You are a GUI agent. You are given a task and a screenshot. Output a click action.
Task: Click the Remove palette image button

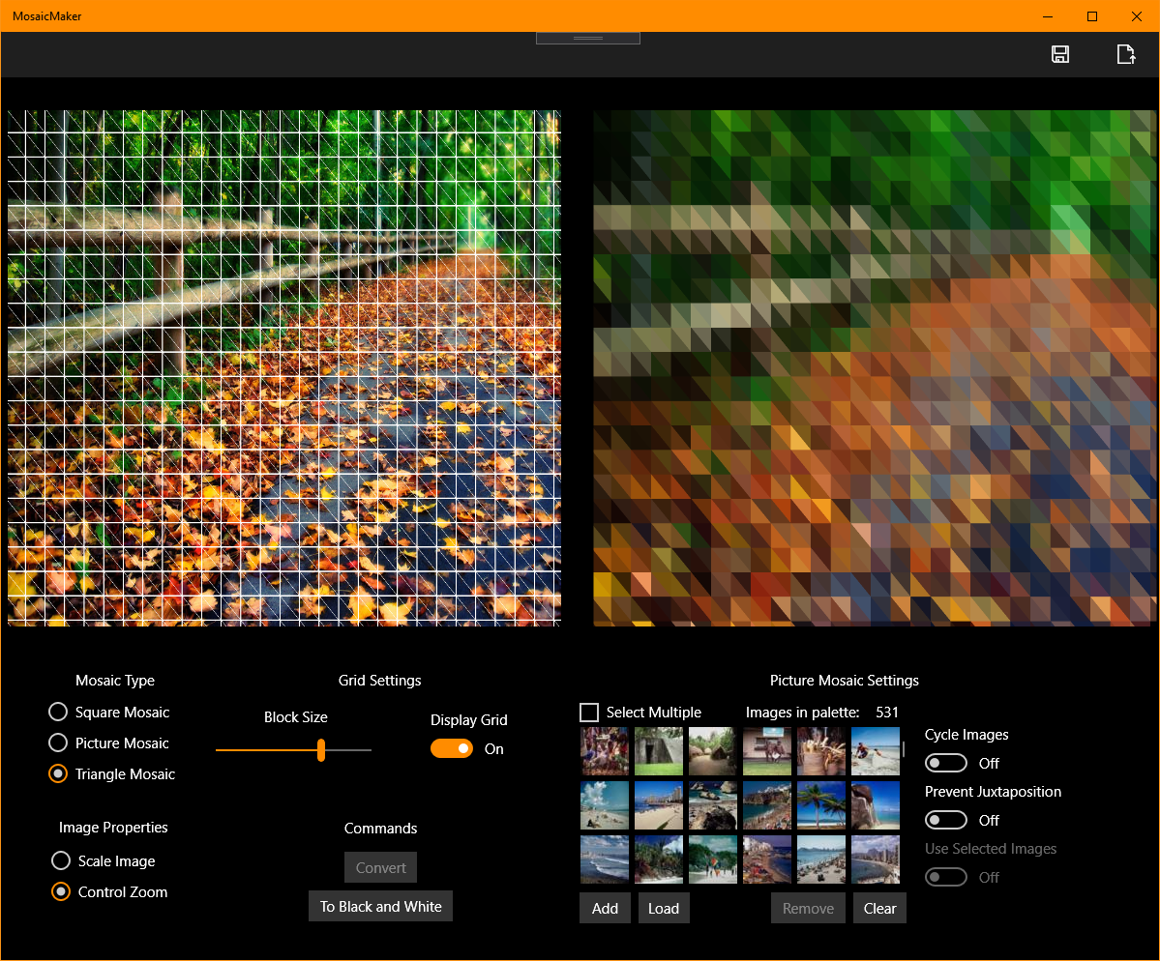(x=808, y=908)
